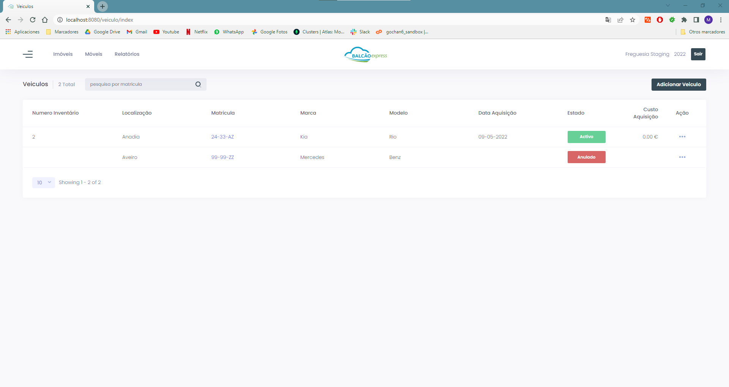The image size is (729, 387).
Task: Open the Móveis menu
Action: point(94,54)
